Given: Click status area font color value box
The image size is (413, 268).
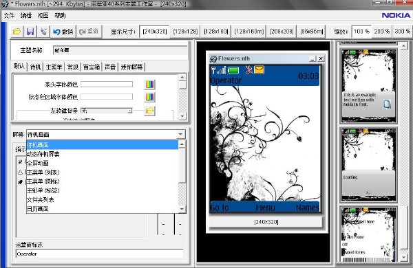Looking at the screenshot, I should tap(107, 97).
